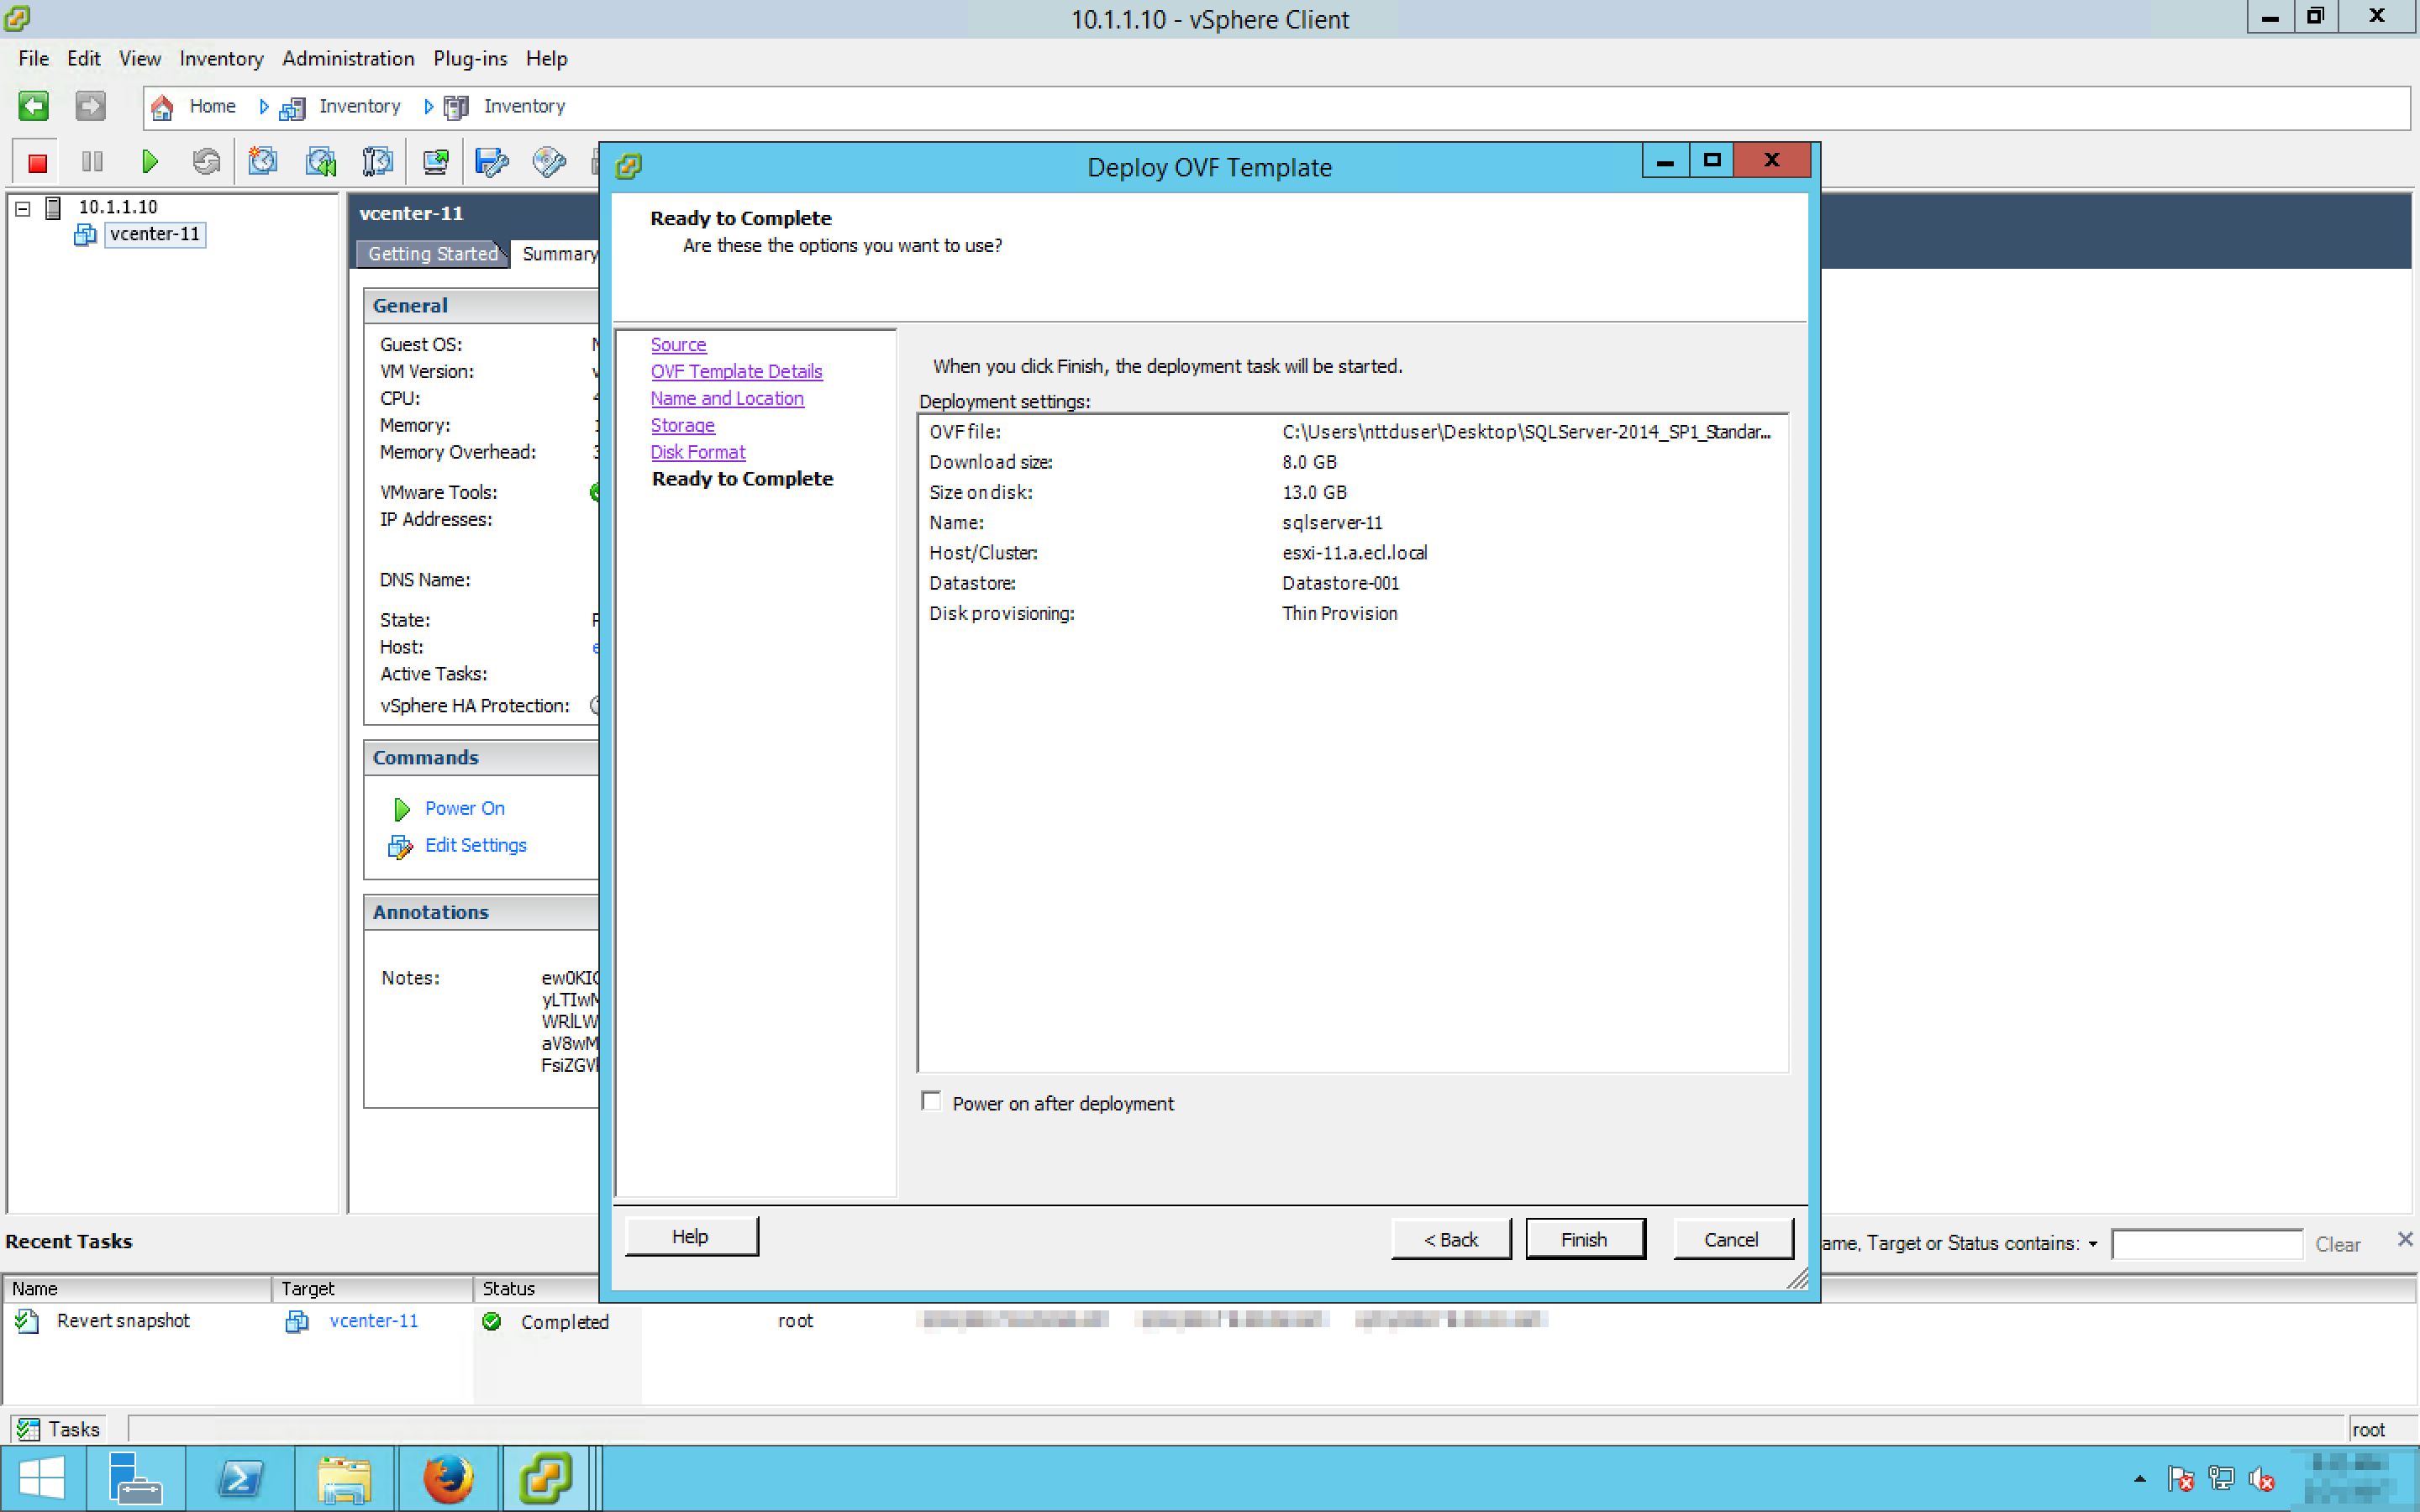Open the task filter dropdown arrow
The image size is (2420, 1512).
[2092, 1244]
